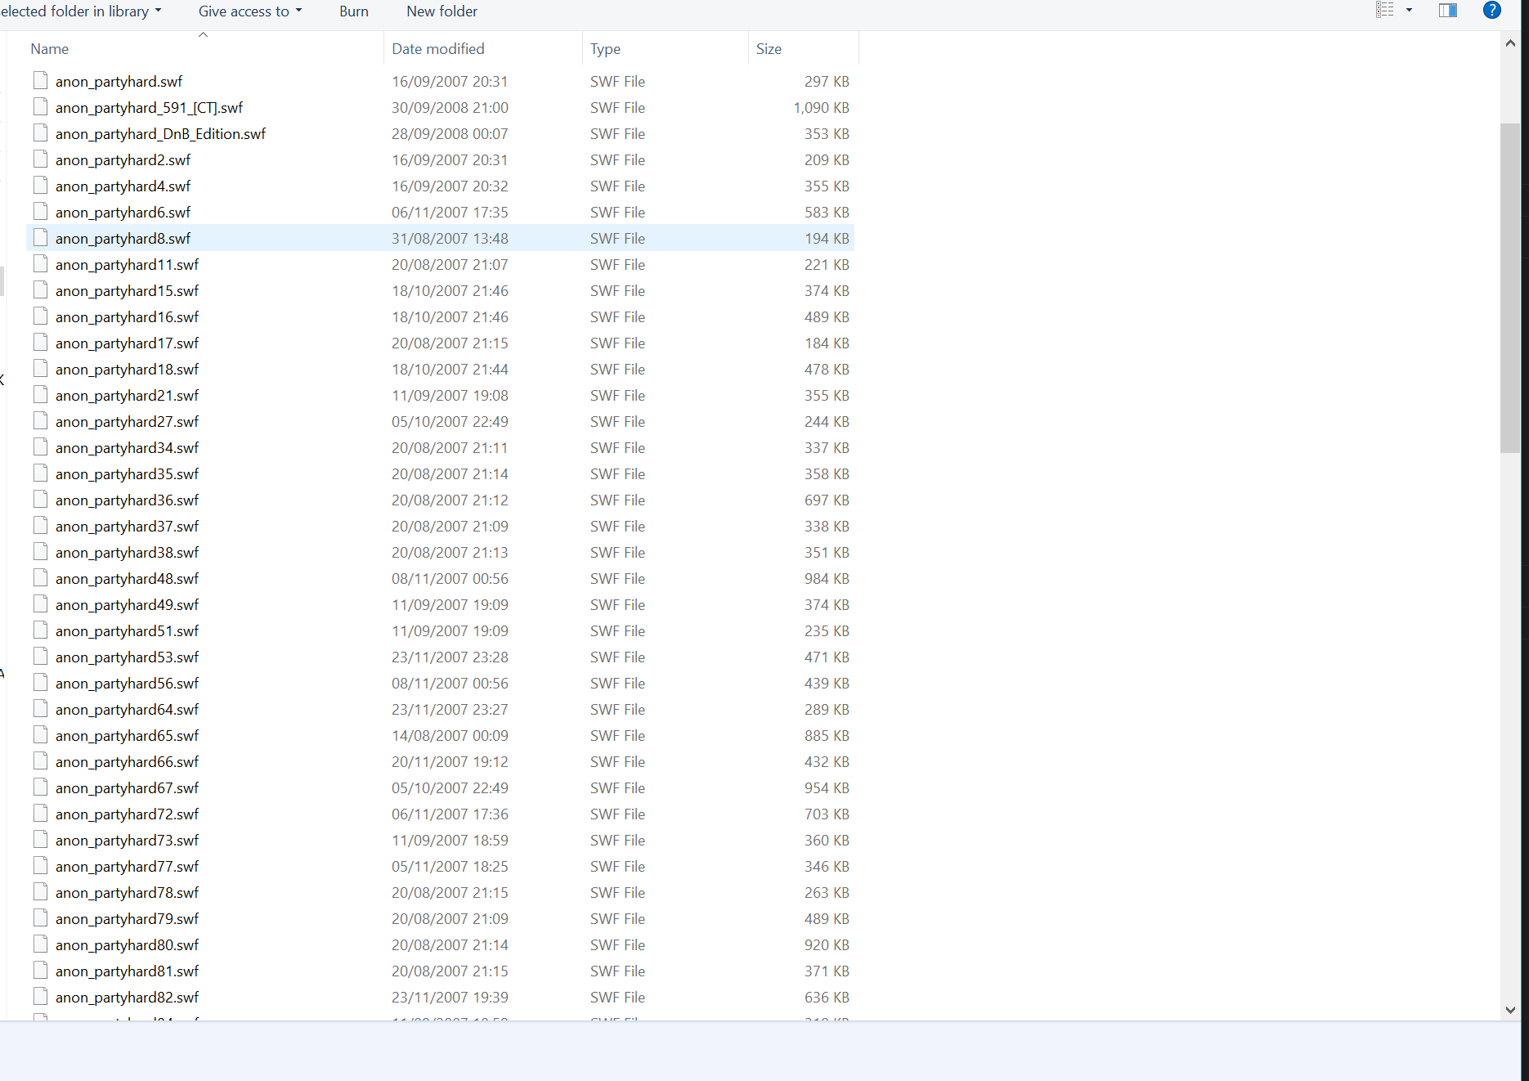Click the file icon of anon_partyhard35.swf

point(40,473)
